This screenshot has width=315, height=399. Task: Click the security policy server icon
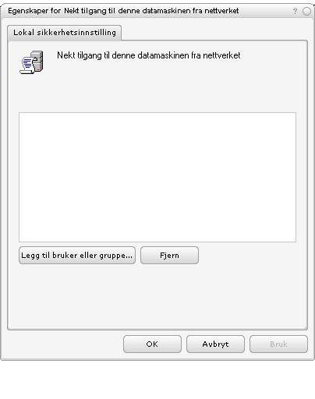pos(32,62)
